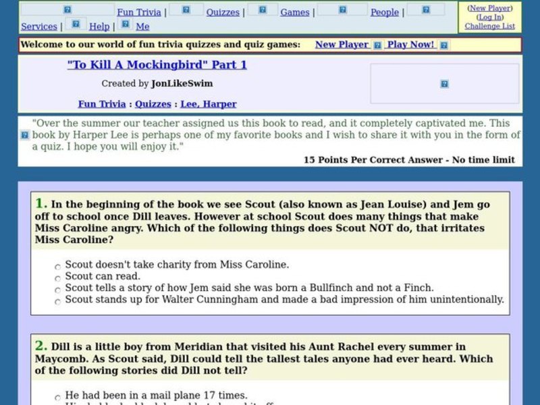Click the help icon beside Help
Viewport: 540px width, 405px height.
[x=76, y=24]
